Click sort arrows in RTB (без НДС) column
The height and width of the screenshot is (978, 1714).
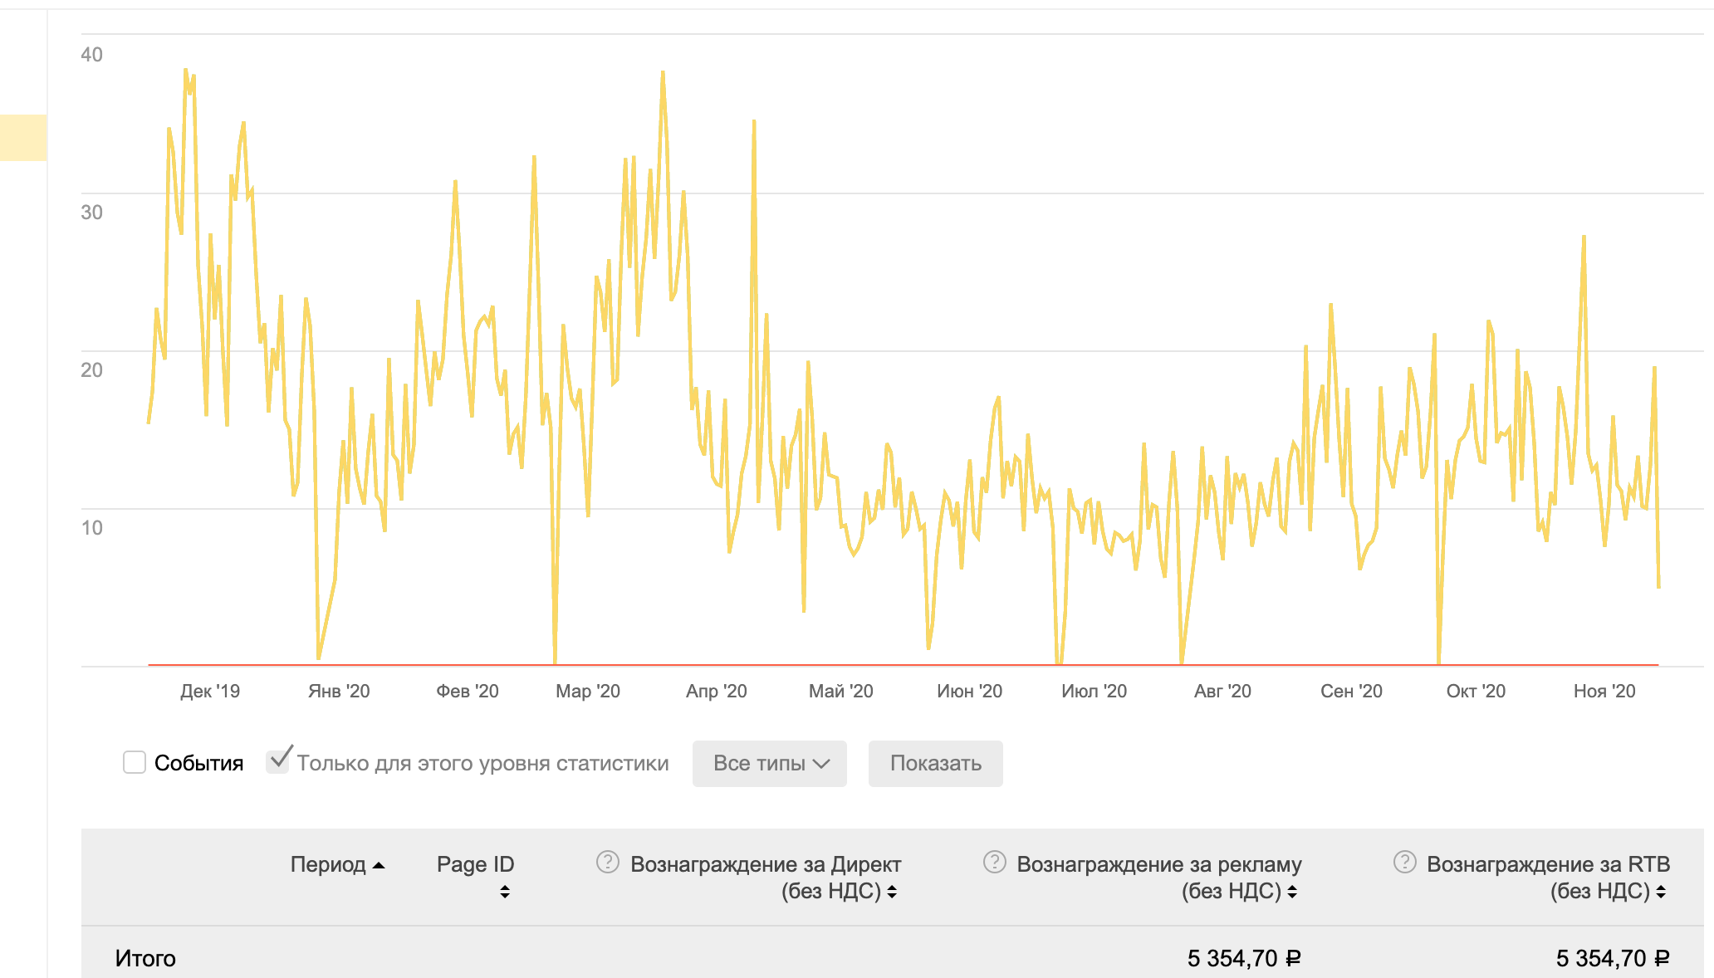click(x=1661, y=892)
